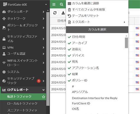Open 転送トラフィック log page

[x=23, y=97]
